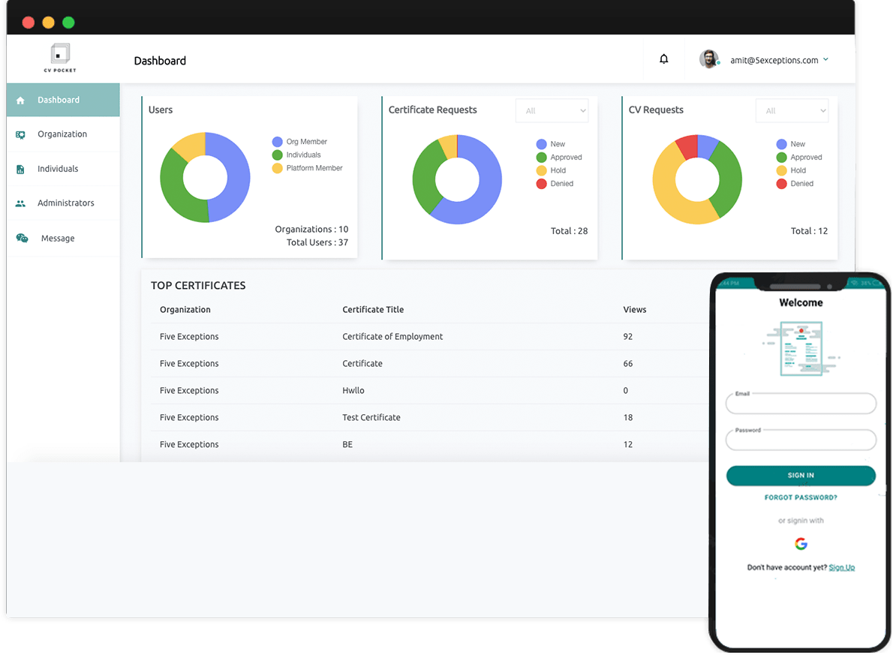Click the FORGOT PASSWORD link
Screen dimensions: 893x655
click(800, 497)
